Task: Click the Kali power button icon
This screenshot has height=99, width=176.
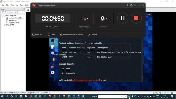Action: tap(149, 15)
